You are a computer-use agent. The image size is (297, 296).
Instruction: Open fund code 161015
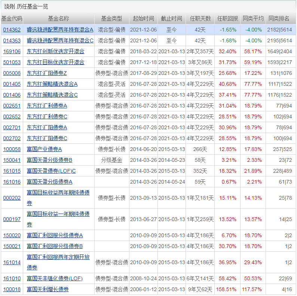[12, 171]
